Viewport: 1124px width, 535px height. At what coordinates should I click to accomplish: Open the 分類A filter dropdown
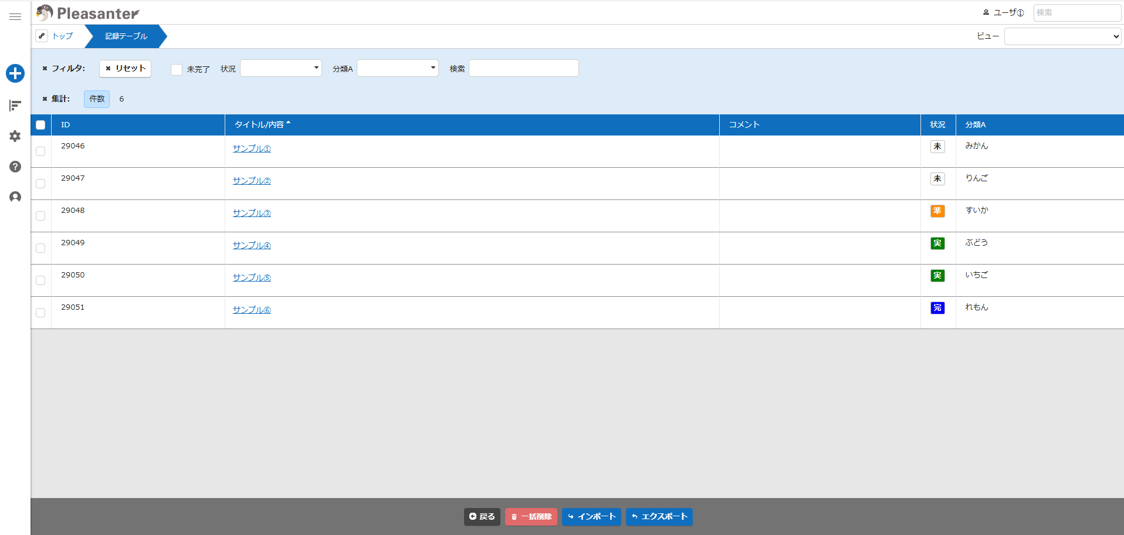(398, 68)
